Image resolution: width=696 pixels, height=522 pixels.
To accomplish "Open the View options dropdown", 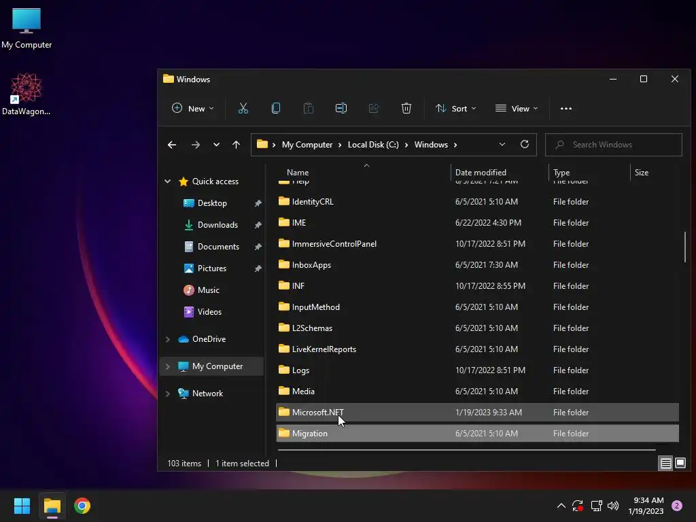I will click(x=517, y=108).
